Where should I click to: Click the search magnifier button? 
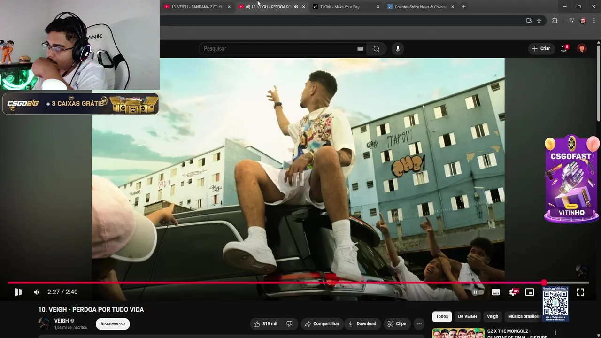[377, 49]
